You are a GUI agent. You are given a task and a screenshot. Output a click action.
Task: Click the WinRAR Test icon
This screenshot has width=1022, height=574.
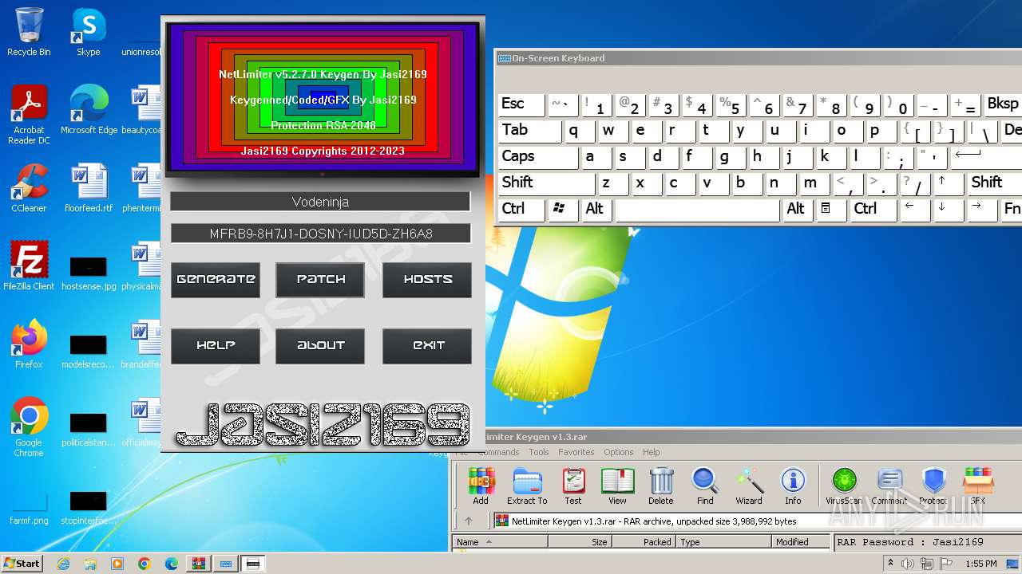[573, 486]
